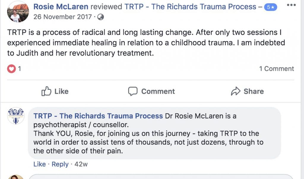Viewport: 304px width, 179px height.
Task: Click the thumbs-up Like icon
Action: tap(46, 91)
